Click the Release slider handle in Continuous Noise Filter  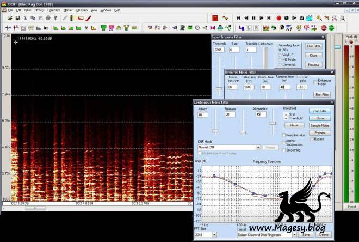point(243,132)
